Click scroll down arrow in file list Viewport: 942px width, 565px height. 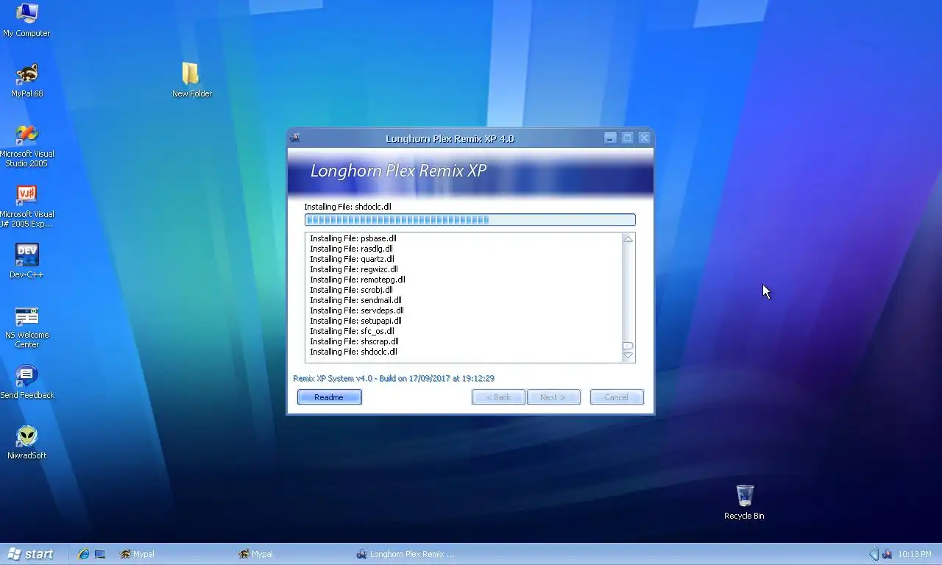pyautogui.click(x=628, y=356)
